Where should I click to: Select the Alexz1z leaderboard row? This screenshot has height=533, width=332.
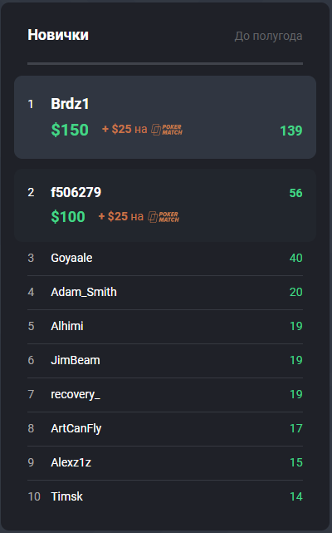(165, 462)
